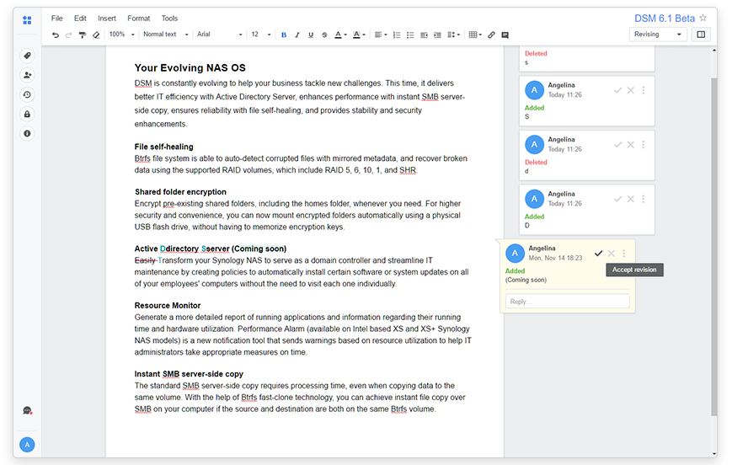Accept the Added D revision
This screenshot has width=732, height=465.
(617, 199)
